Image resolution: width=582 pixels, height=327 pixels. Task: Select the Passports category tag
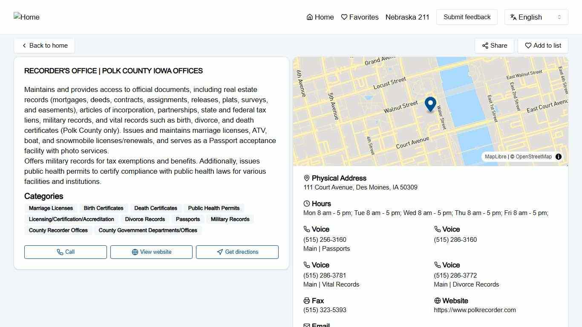pos(187,219)
